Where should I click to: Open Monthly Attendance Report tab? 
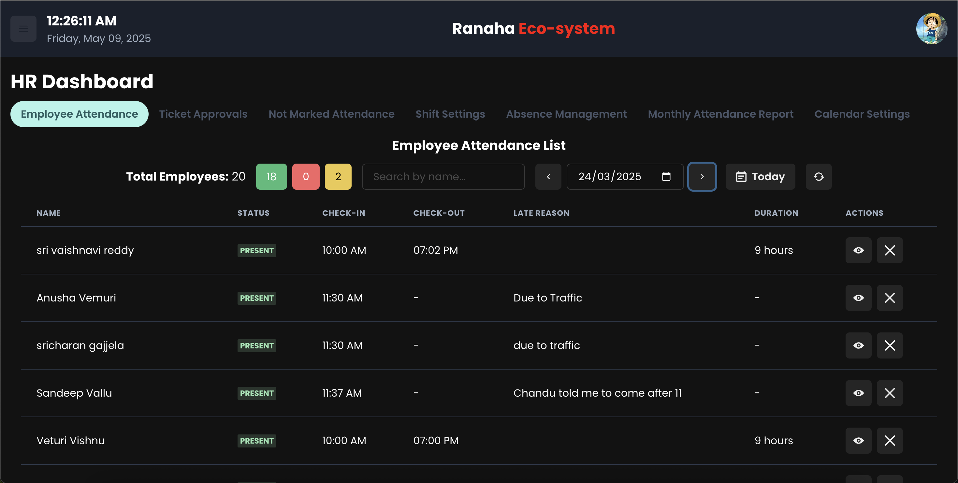coord(720,114)
